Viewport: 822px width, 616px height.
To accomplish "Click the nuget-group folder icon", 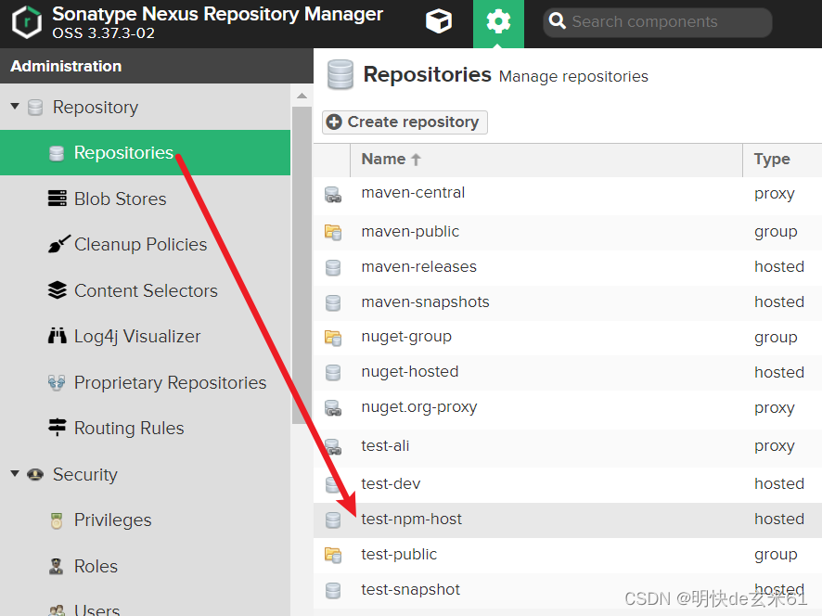I will [333, 338].
